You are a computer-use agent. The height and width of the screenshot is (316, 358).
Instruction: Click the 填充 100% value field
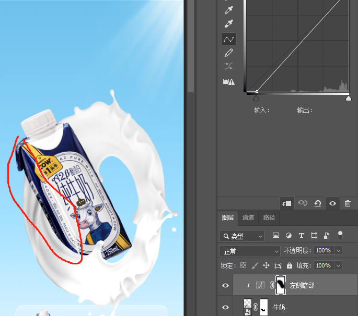(x=324, y=265)
